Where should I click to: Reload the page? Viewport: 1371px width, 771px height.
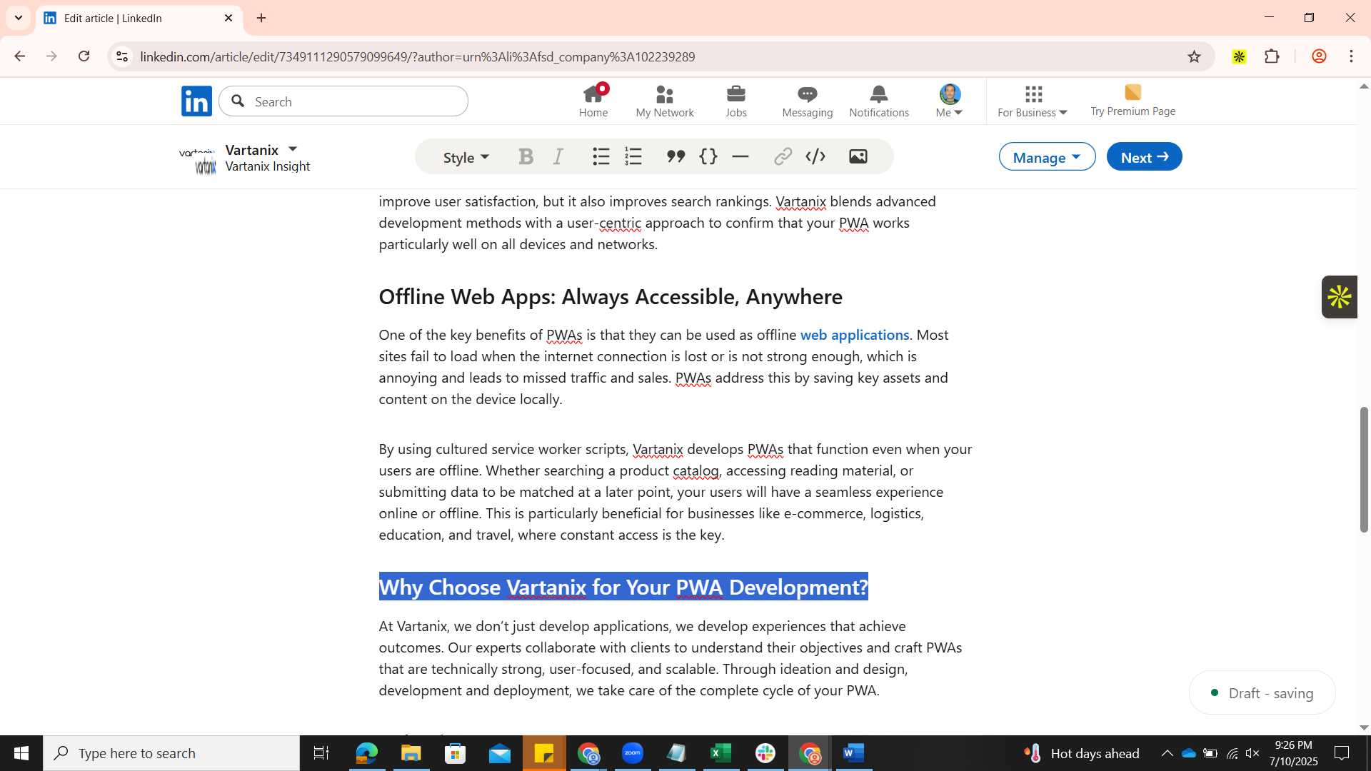point(84,56)
